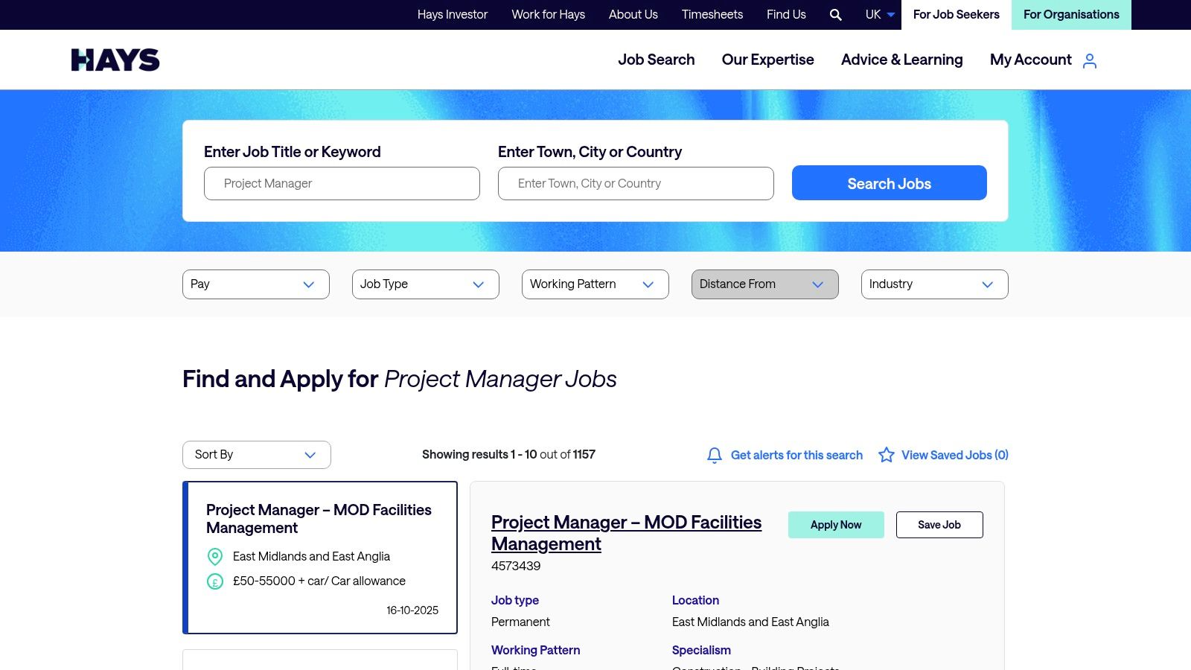Click the pound salary icon in job card
1191x670 pixels.
point(215,581)
